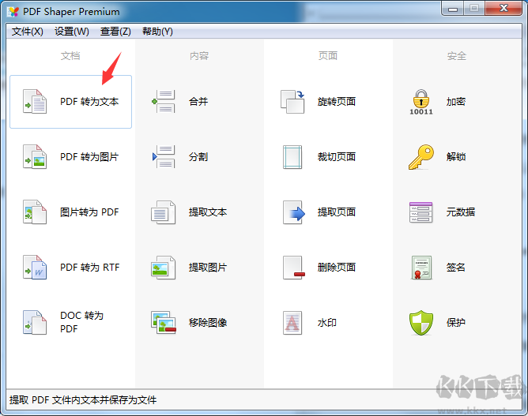Screen dimensions: 528x416
Task: Select the 提取文本 text label
Action: 208,212
